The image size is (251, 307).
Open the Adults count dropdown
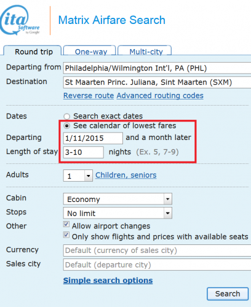(78, 176)
